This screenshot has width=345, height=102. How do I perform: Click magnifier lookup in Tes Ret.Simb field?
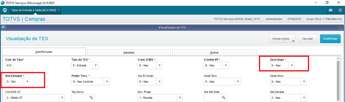[x=223, y=98]
